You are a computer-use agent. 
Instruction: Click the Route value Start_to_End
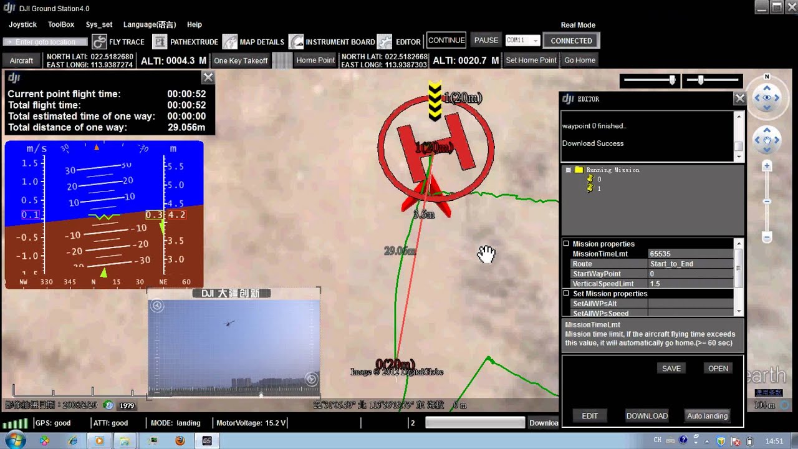pos(691,264)
